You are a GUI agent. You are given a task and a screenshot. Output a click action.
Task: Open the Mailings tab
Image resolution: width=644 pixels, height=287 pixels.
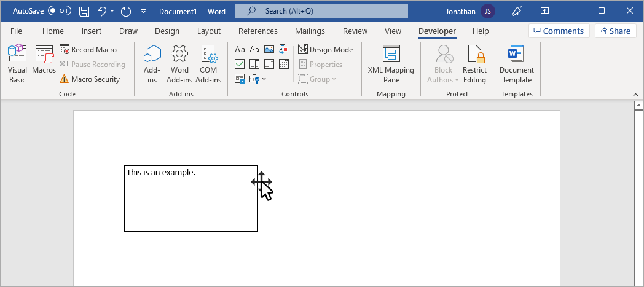(x=310, y=31)
